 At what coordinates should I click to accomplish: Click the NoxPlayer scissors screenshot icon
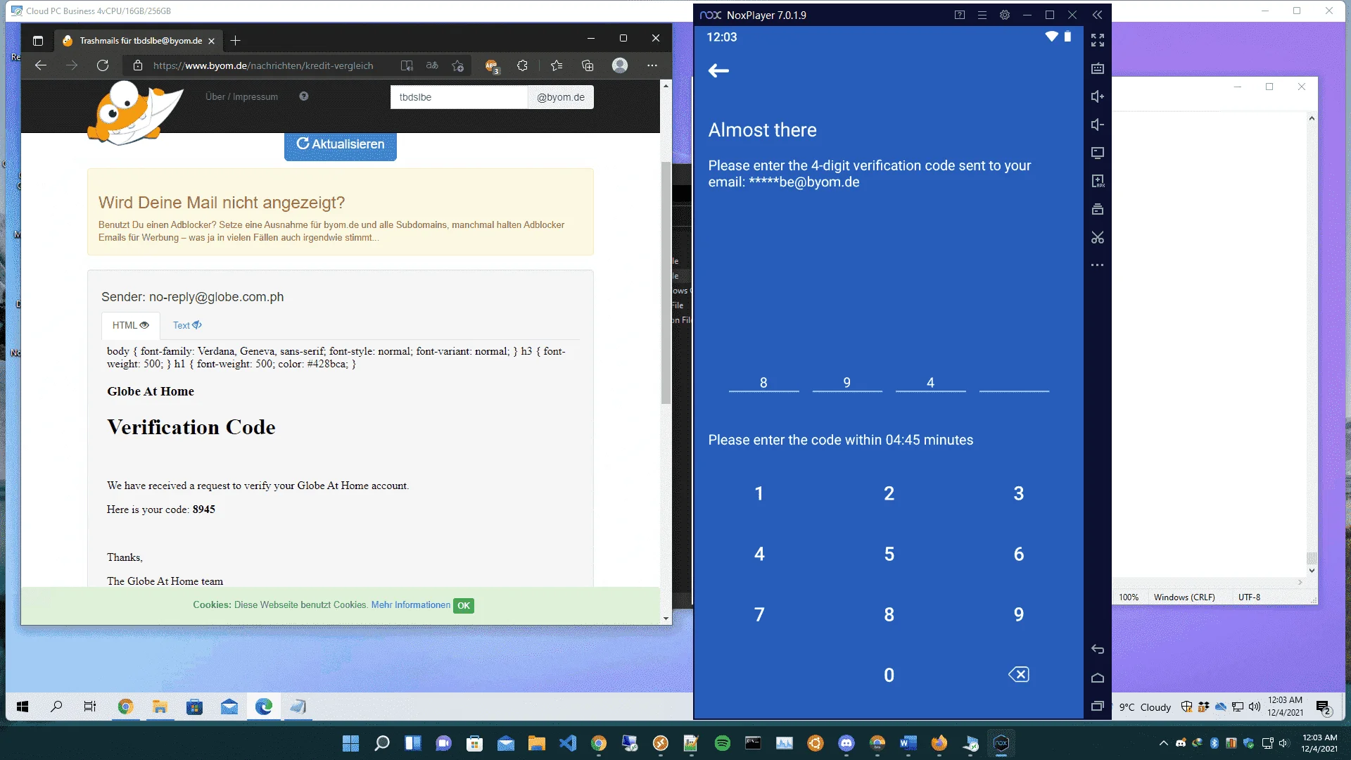[1097, 237]
